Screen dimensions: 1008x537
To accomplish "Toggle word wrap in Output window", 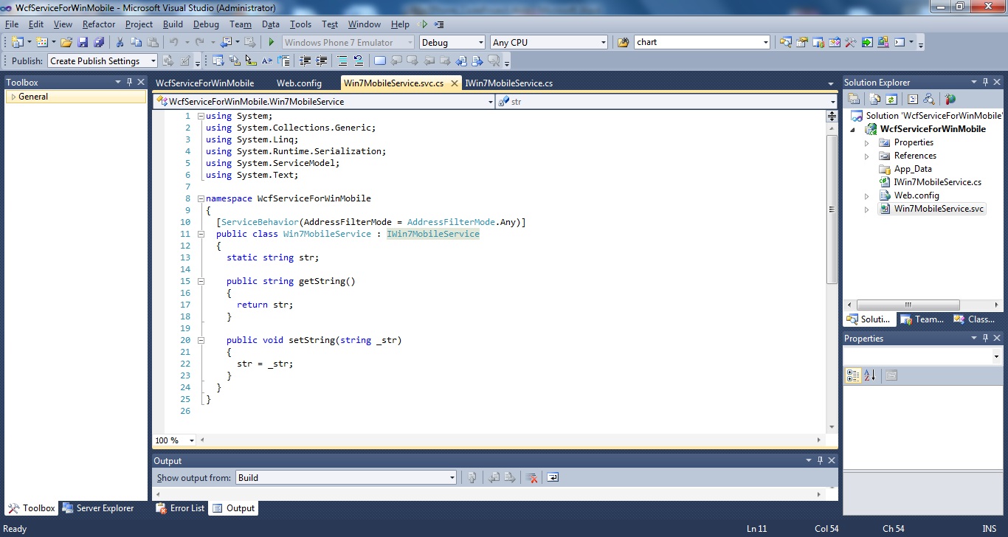I will click(x=553, y=477).
